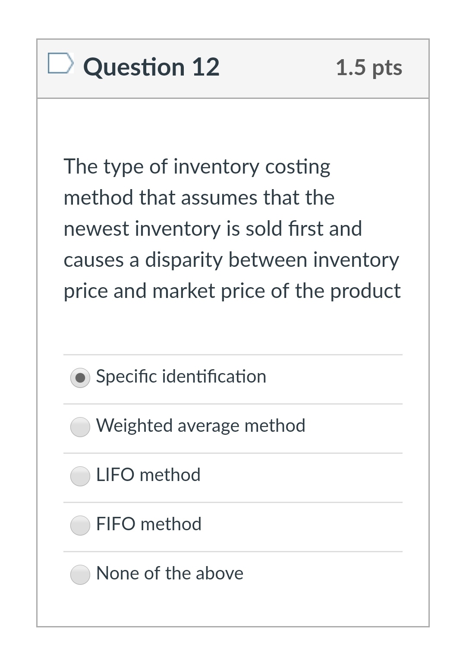Image resolution: width=466 pixels, height=652 pixels.
Task: Click the currently filled Specific identification selector
Action: (80, 378)
